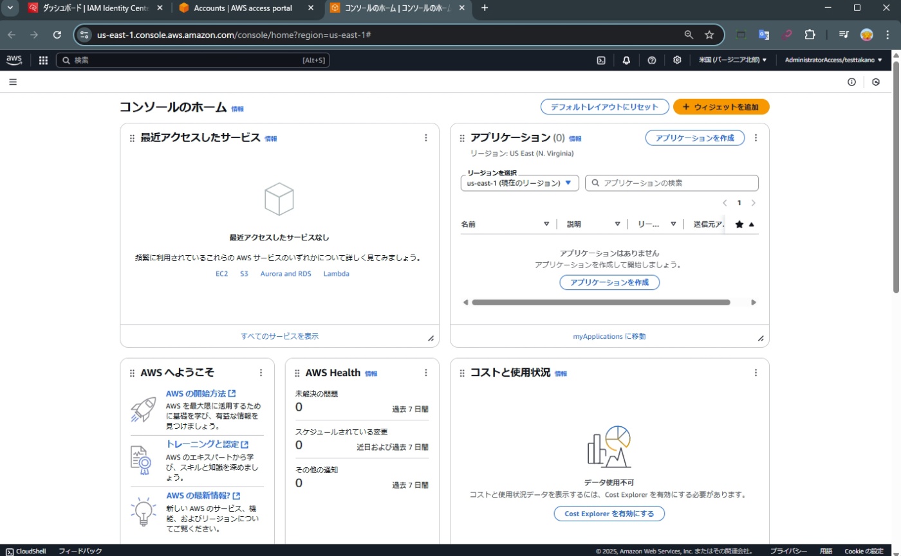Reload the page with browser refresh

[57, 35]
